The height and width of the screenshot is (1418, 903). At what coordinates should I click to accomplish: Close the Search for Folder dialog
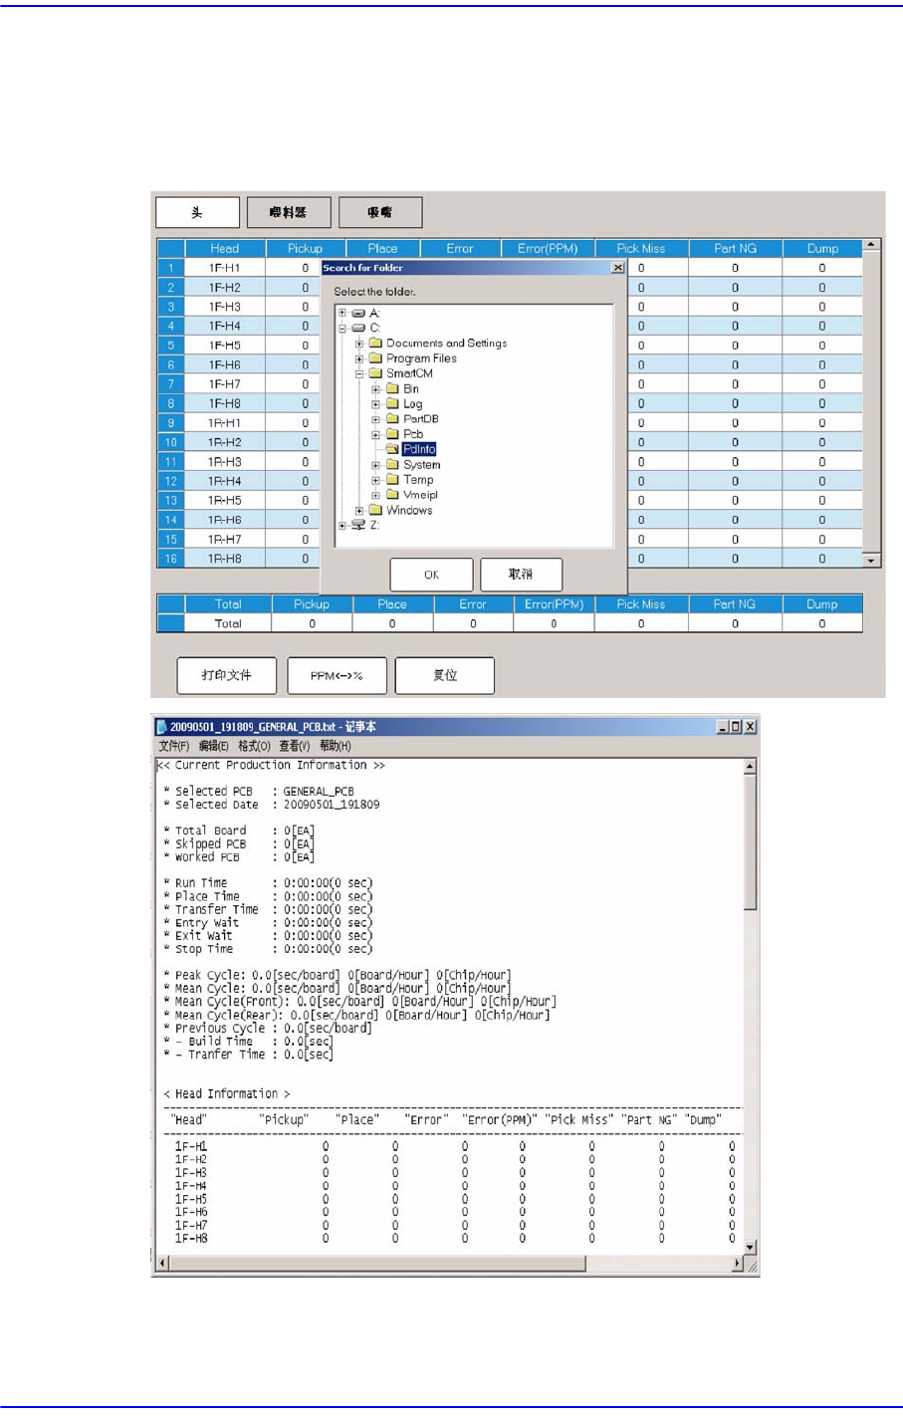pos(617,268)
